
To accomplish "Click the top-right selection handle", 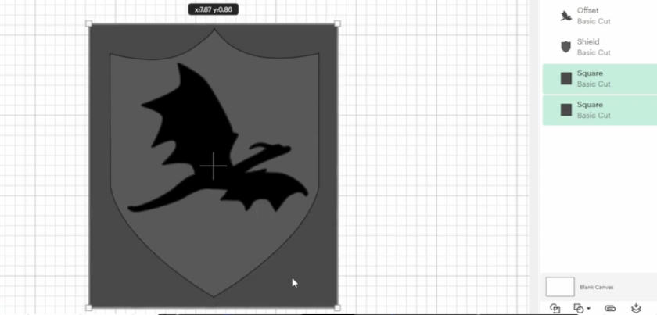I will (x=338, y=24).
